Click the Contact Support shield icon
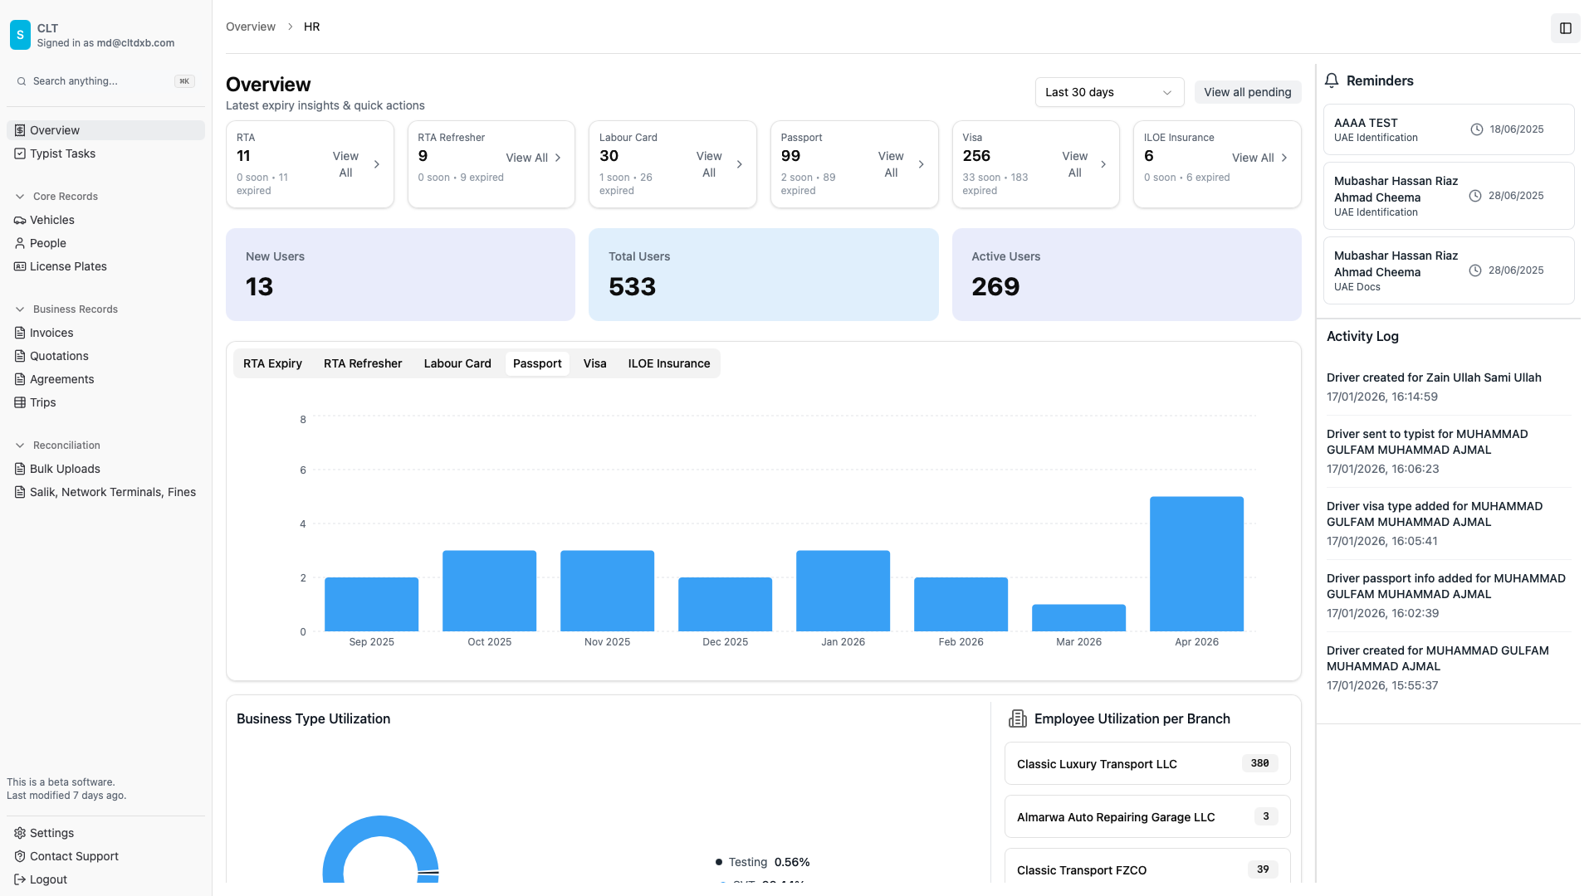1594x896 pixels. coord(20,856)
